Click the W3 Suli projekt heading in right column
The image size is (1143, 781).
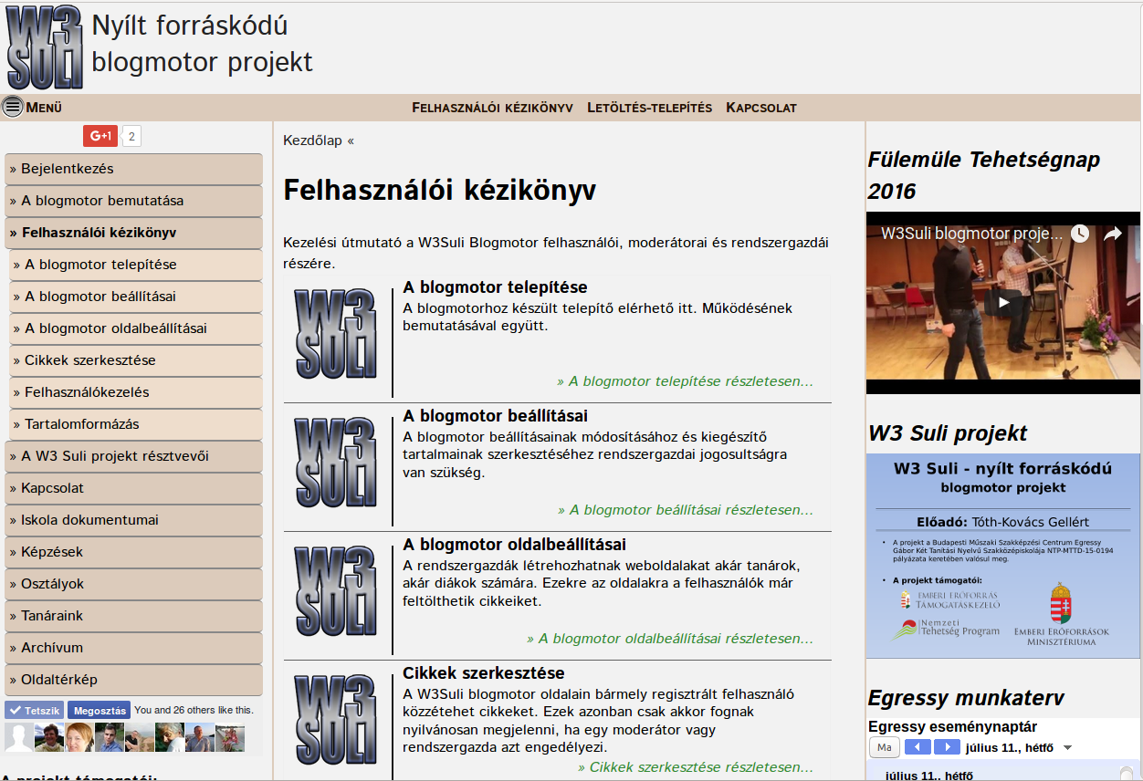coord(948,433)
